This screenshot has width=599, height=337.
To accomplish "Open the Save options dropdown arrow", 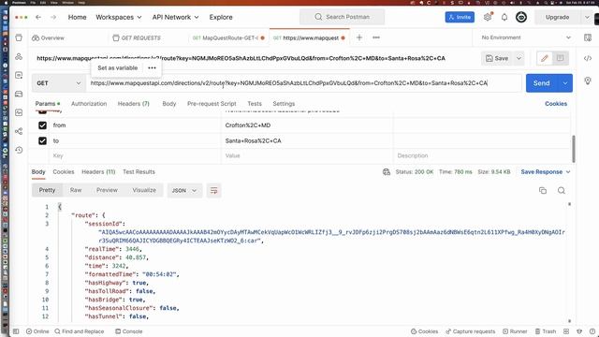I will point(519,58).
